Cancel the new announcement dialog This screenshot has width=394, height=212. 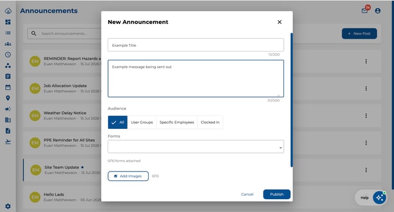click(x=247, y=194)
